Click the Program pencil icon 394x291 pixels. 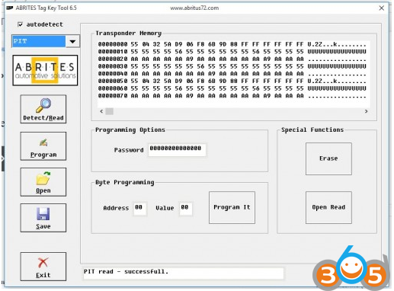(x=43, y=142)
